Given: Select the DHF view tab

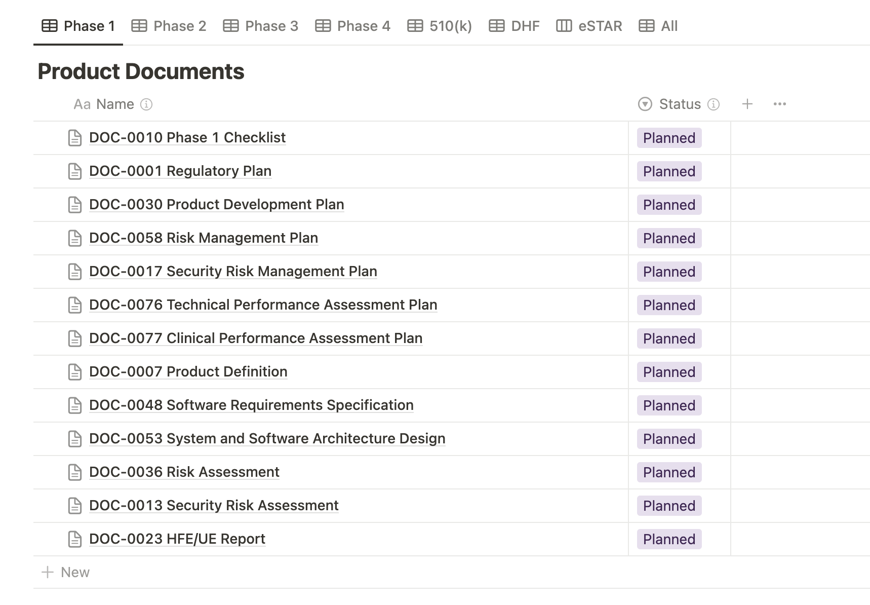Looking at the screenshot, I should tap(514, 26).
